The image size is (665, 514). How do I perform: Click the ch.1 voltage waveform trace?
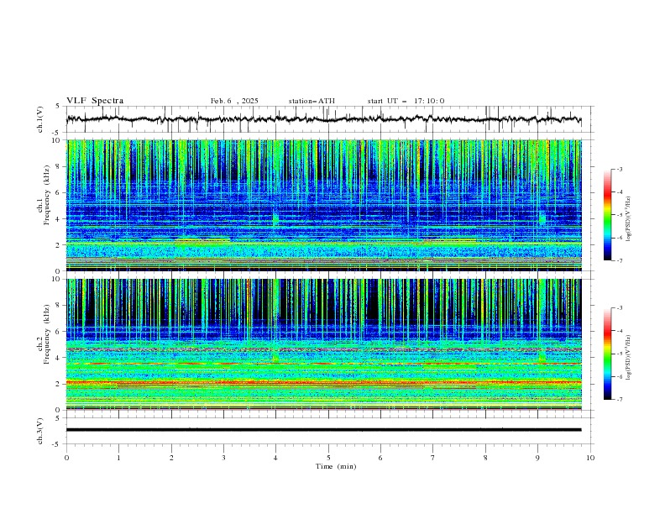(x=324, y=119)
